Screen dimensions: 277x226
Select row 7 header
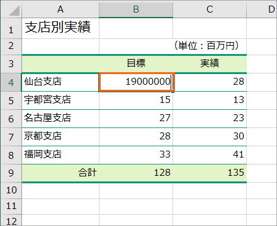point(11,137)
